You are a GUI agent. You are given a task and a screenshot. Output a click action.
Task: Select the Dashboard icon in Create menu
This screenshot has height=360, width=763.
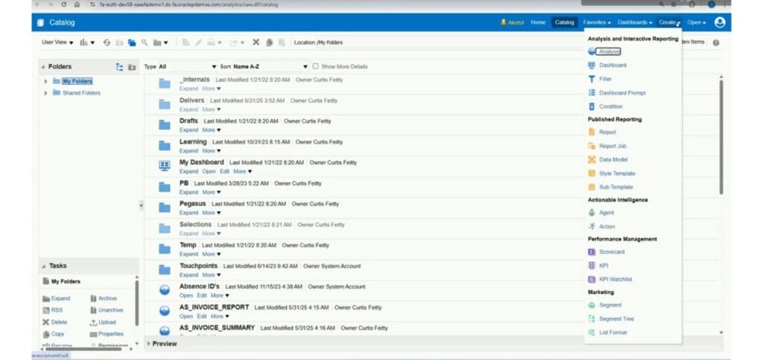pos(592,65)
